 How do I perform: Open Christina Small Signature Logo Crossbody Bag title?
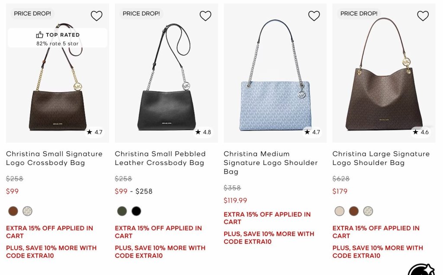coord(54,159)
